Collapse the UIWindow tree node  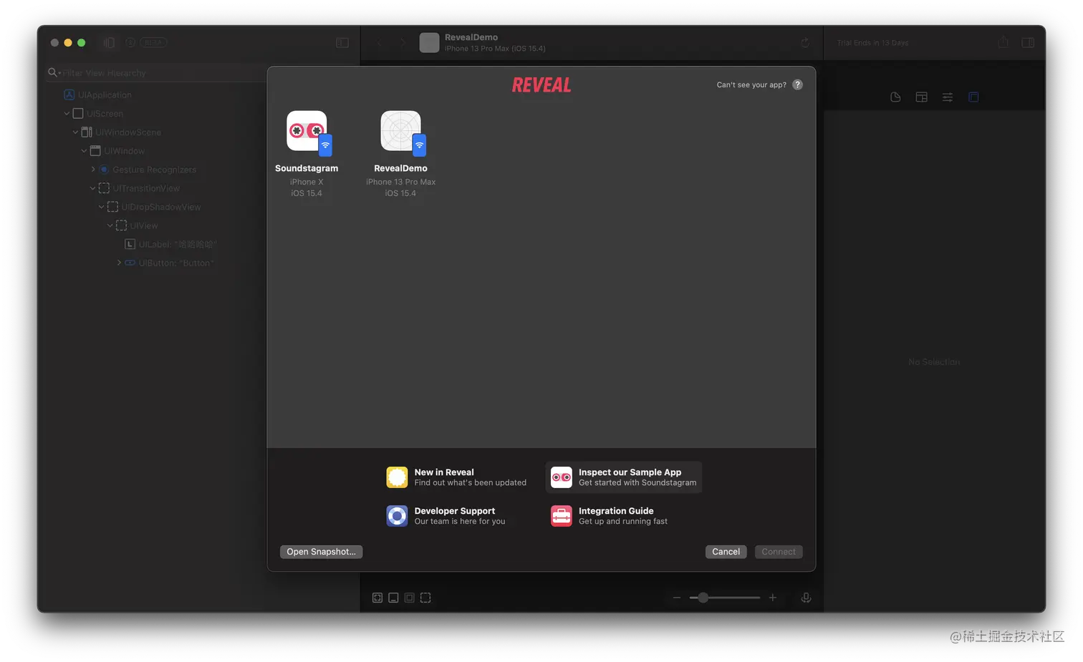84,150
